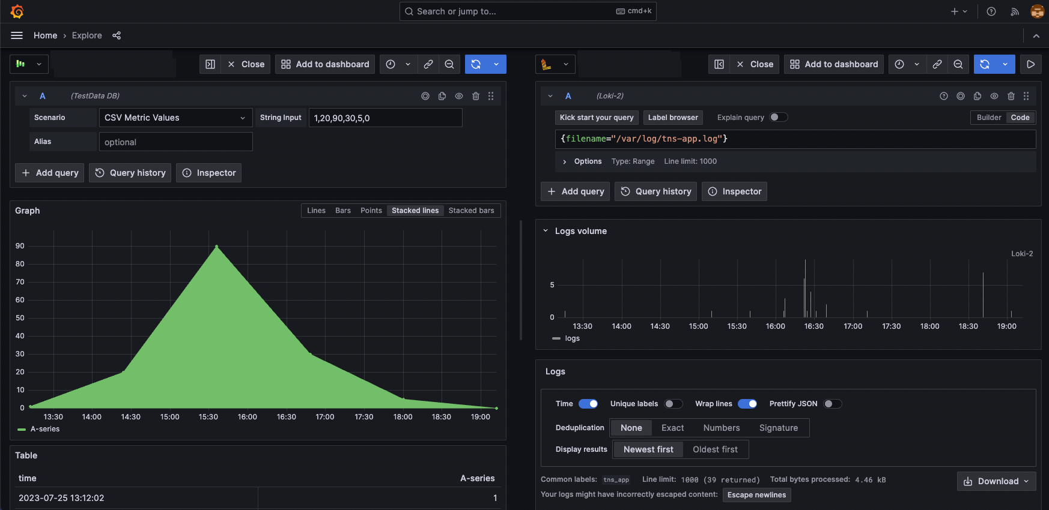This screenshot has height=510, width=1049.
Task: Click the Label browser button
Action: (x=673, y=118)
